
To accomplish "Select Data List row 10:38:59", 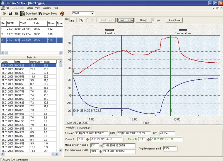I will 29,99.
